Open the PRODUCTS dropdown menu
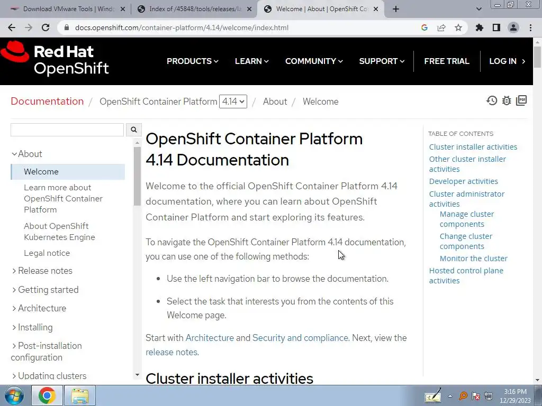This screenshot has width=542, height=406. (x=193, y=61)
